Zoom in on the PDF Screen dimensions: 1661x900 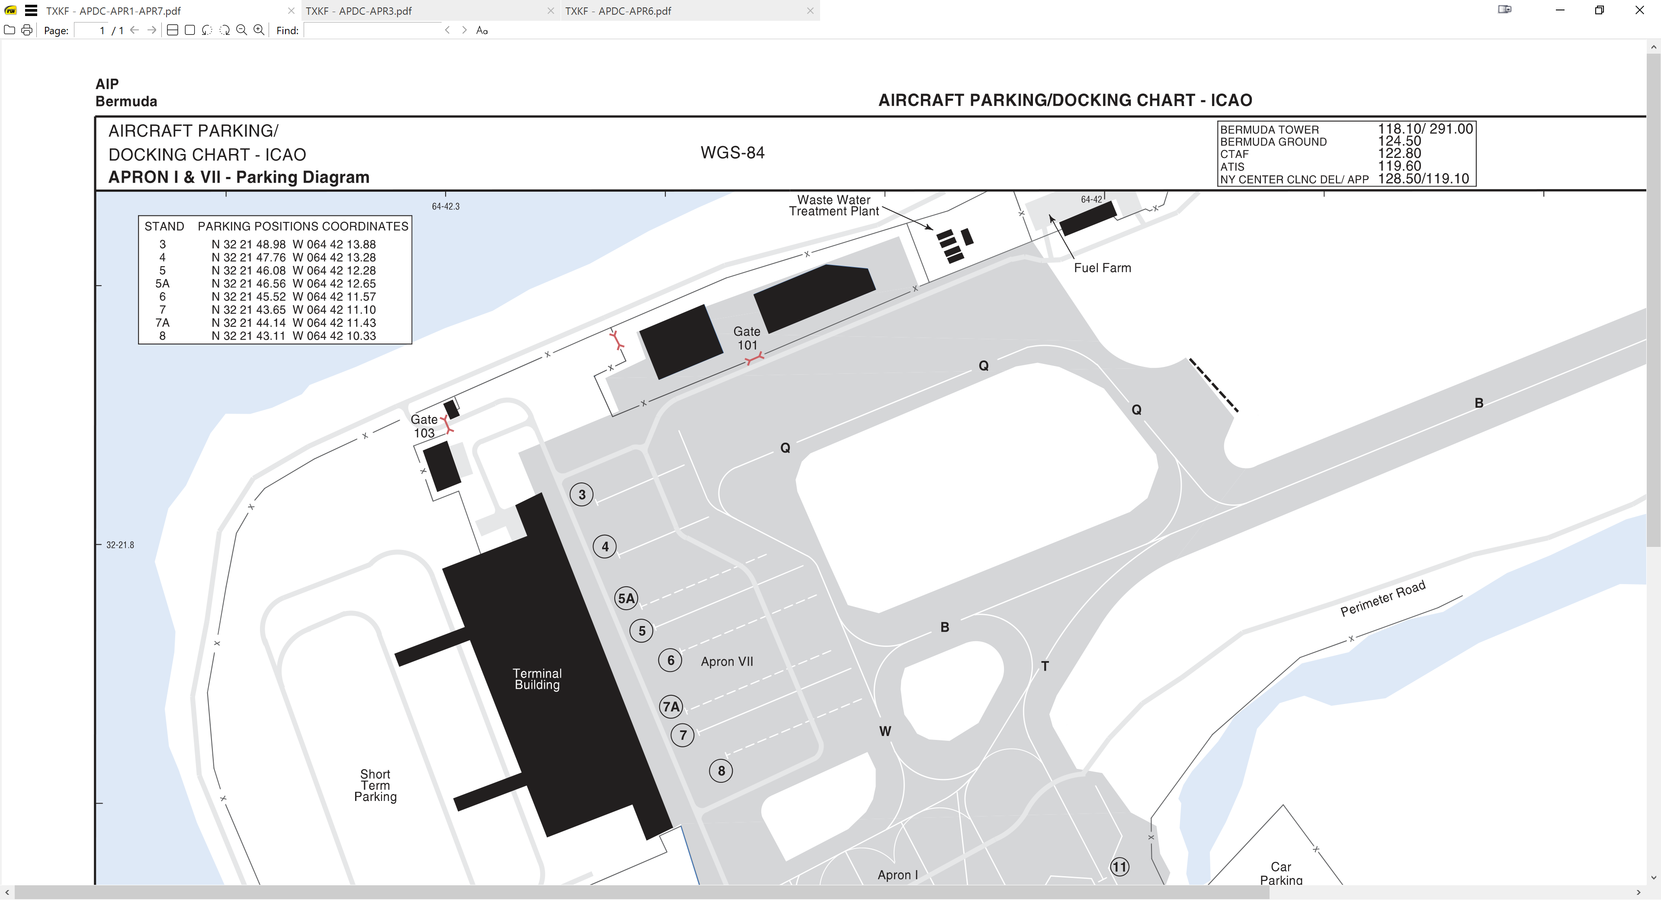[259, 30]
